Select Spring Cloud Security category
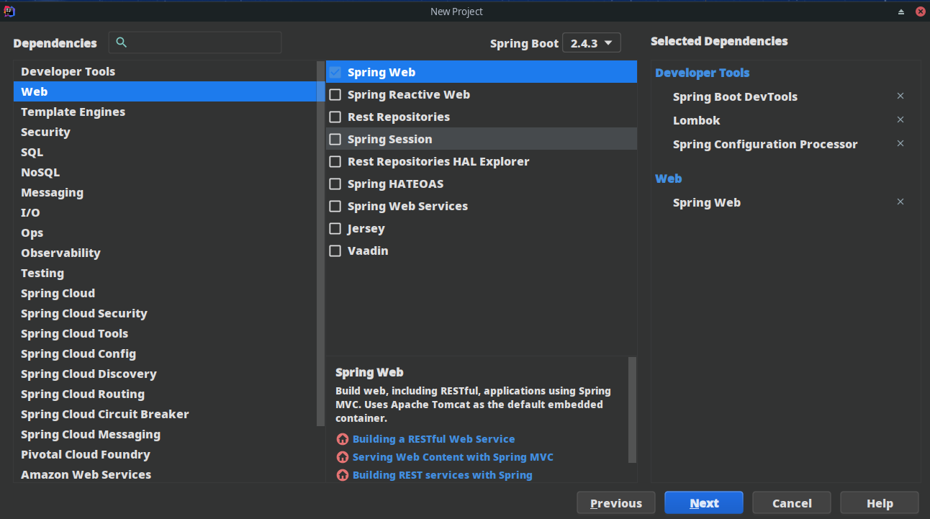 coord(165,313)
